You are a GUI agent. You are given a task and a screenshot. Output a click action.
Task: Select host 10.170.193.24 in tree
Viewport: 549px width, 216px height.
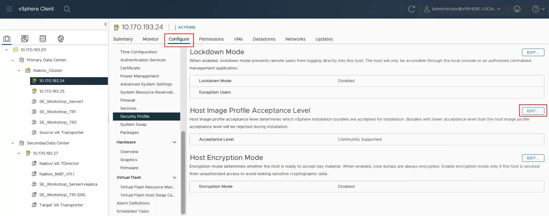pos(69,81)
